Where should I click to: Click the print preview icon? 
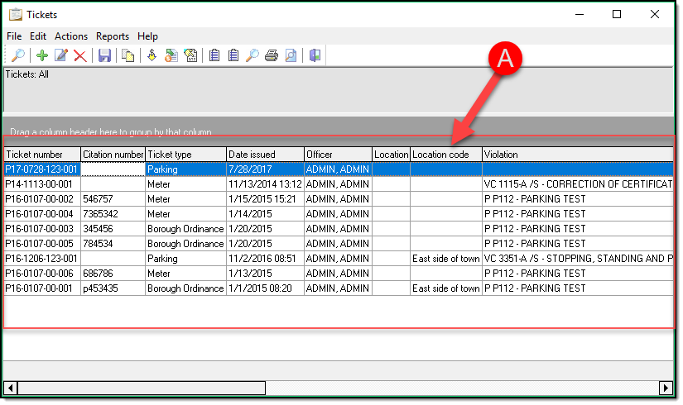pos(291,56)
